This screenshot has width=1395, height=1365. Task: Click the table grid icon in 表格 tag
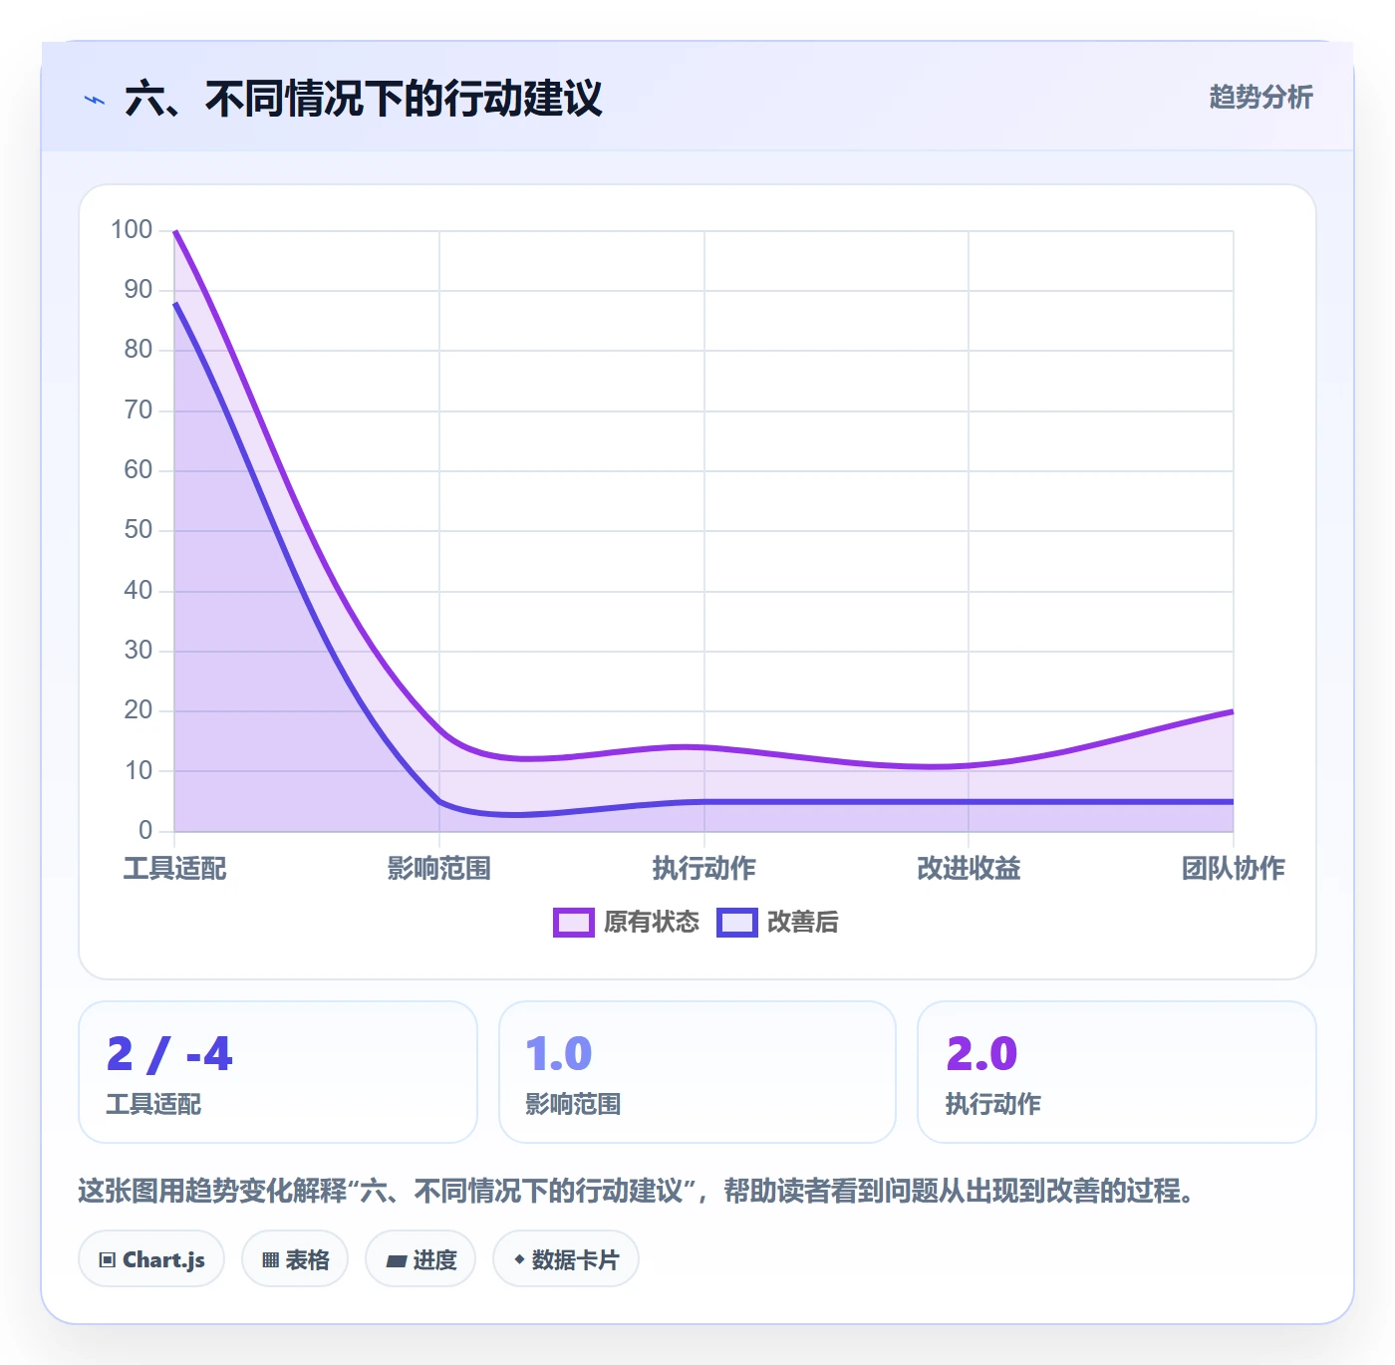click(270, 1260)
